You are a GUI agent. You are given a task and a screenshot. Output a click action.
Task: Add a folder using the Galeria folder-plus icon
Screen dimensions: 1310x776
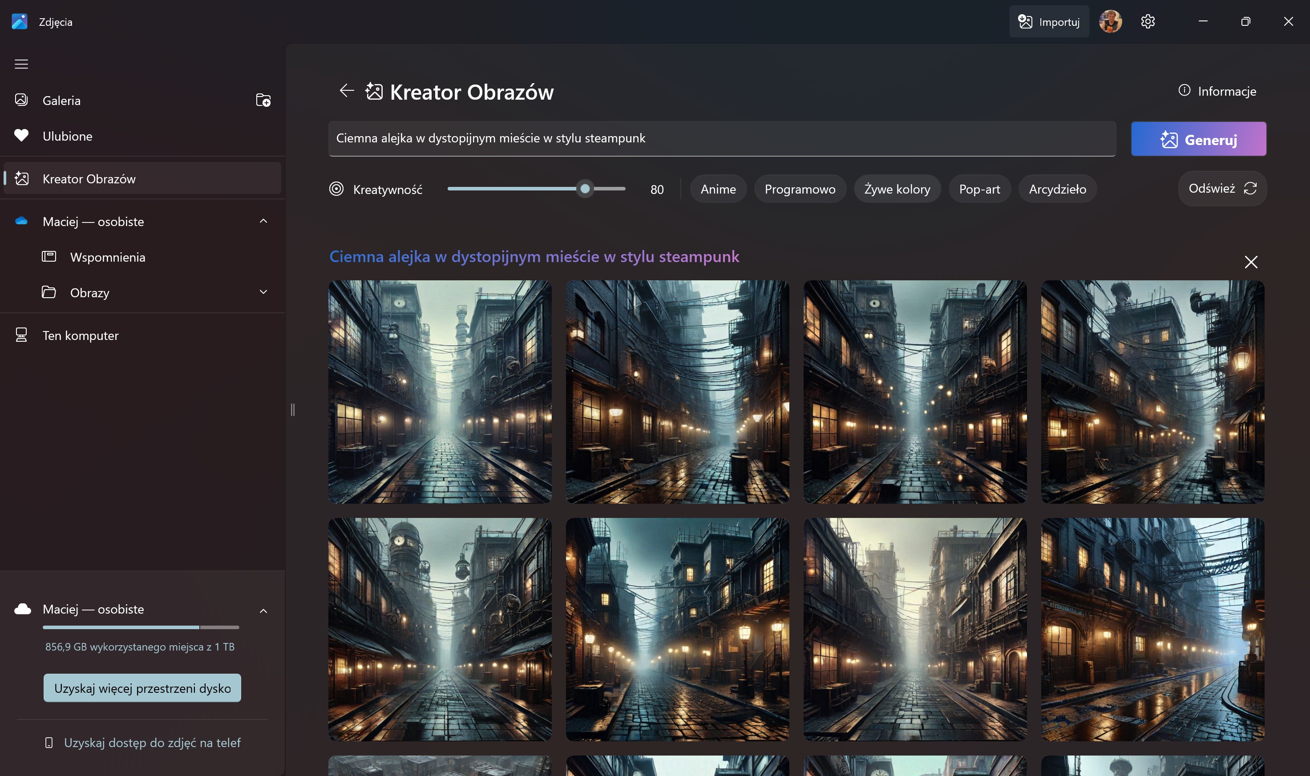[263, 100]
